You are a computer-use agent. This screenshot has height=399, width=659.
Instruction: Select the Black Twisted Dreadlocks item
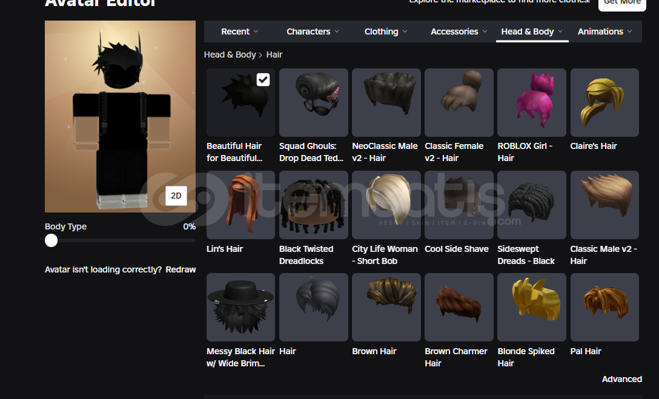tap(314, 205)
